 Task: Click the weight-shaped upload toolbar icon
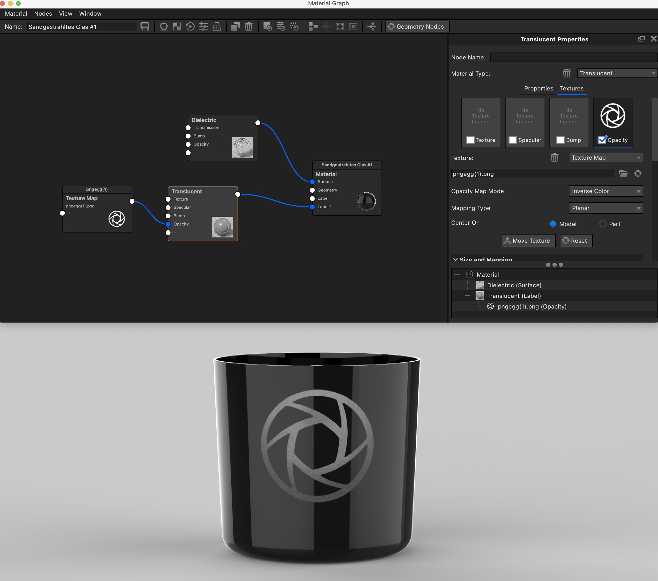click(x=217, y=27)
